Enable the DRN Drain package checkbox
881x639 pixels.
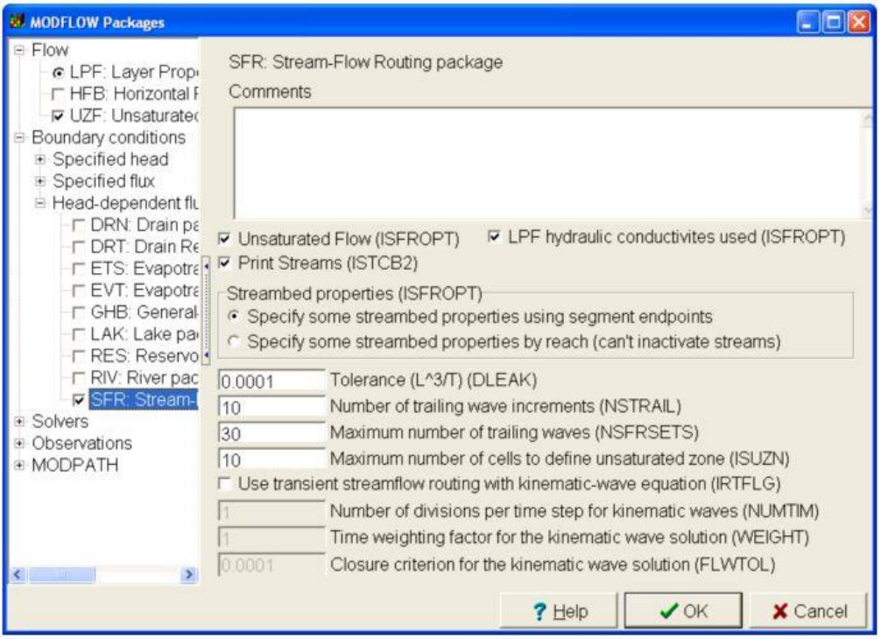pyautogui.click(x=79, y=225)
